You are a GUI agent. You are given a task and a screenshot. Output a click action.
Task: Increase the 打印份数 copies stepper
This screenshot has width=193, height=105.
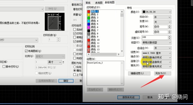(x=58, y=39)
